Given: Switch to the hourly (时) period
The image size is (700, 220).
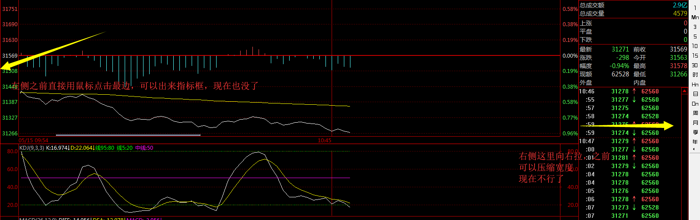Looking at the screenshot, I should click(x=695, y=75).
